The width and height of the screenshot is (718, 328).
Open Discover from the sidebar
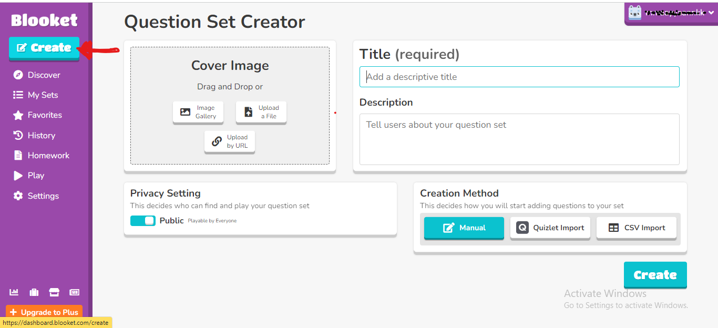coord(37,75)
